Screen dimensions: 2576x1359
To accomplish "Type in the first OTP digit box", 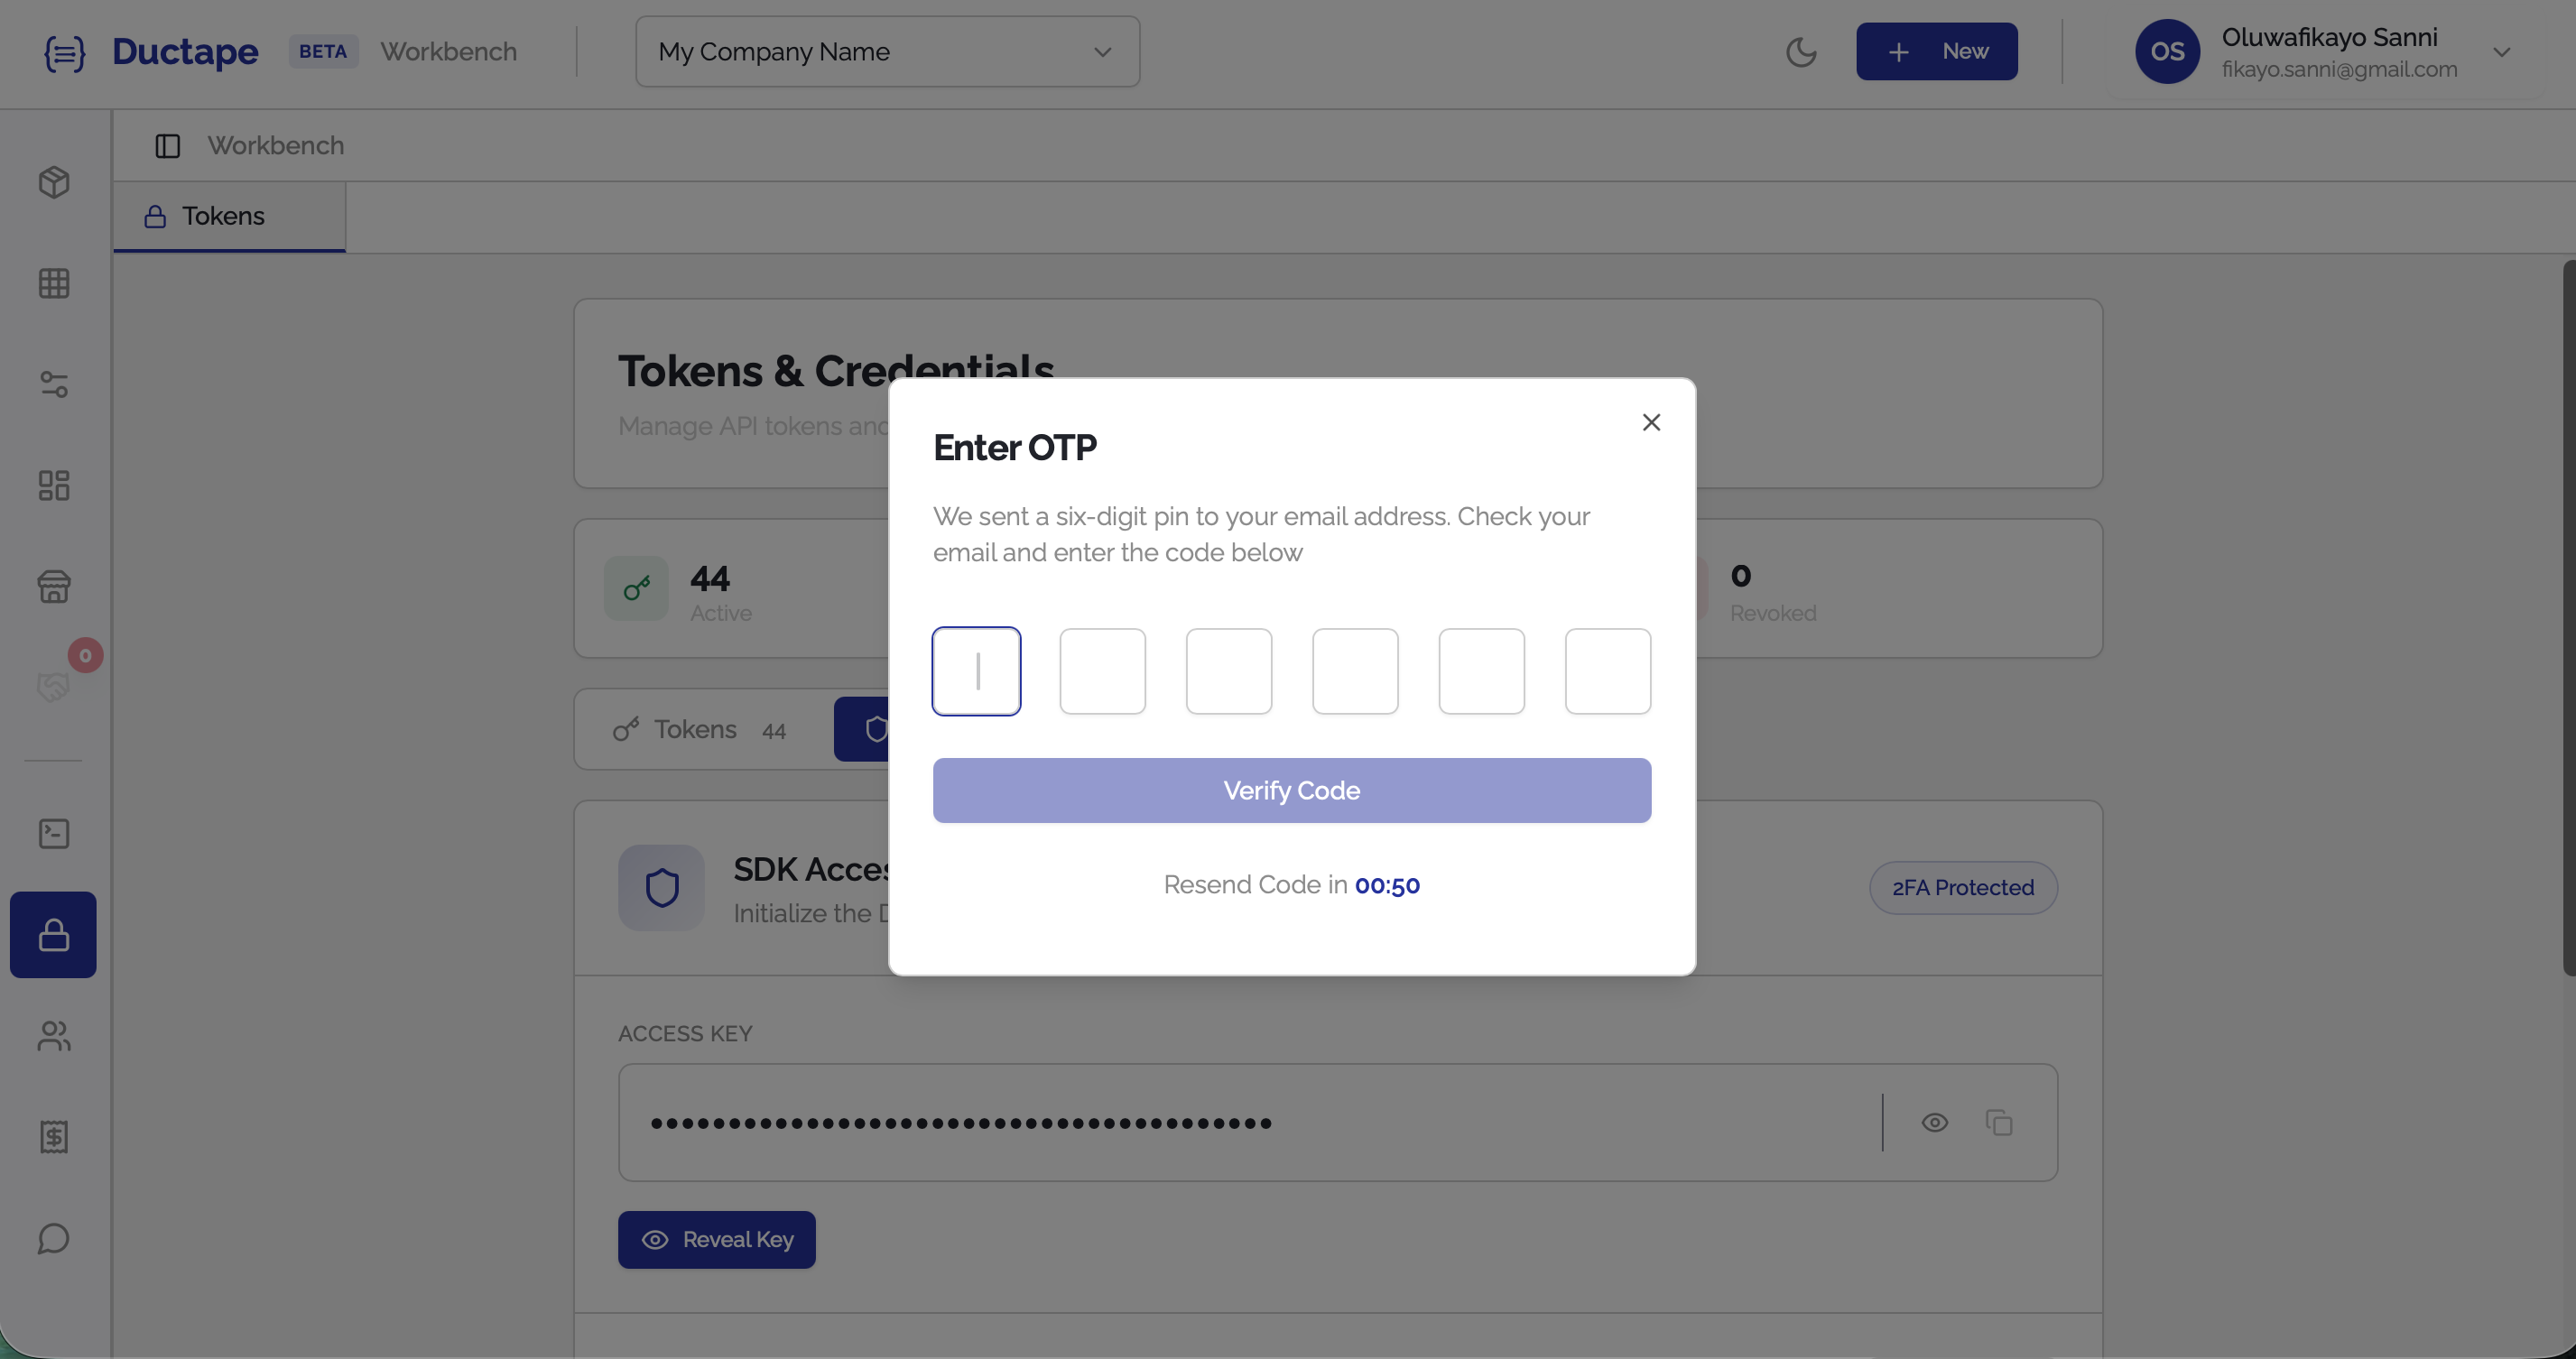I will 977,670.
